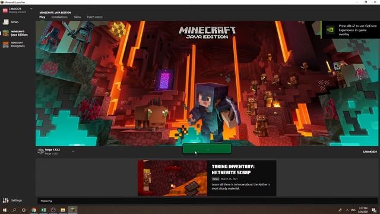Click Minecraft Launcher taskbar icon
The image size is (380, 214).
coord(72,210)
